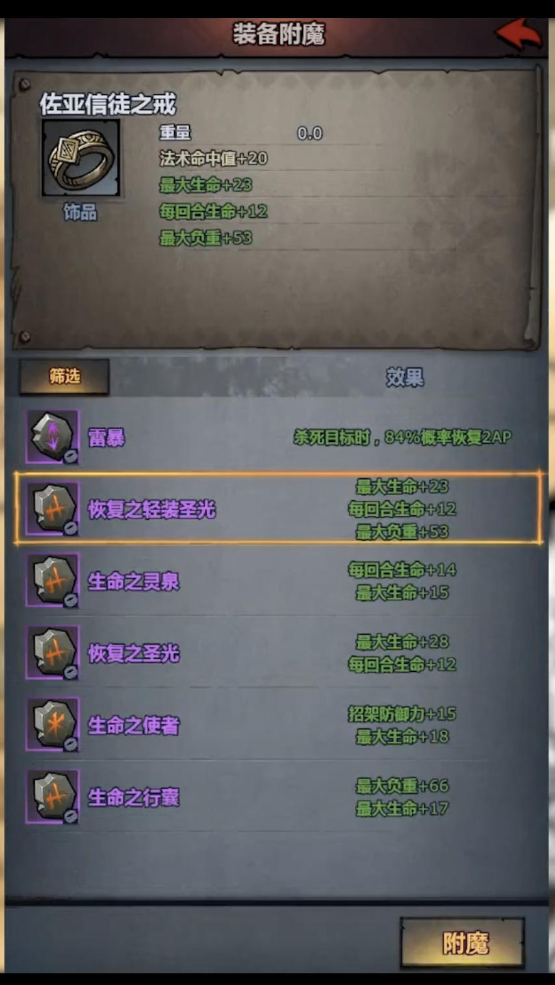Select the 生命之使者 rune stone icon
This screenshot has height=985, width=555.
53,725
